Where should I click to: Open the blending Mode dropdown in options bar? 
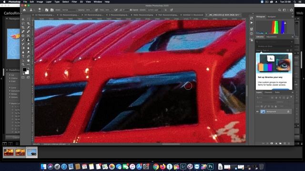pyautogui.click(x=69, y=10)
